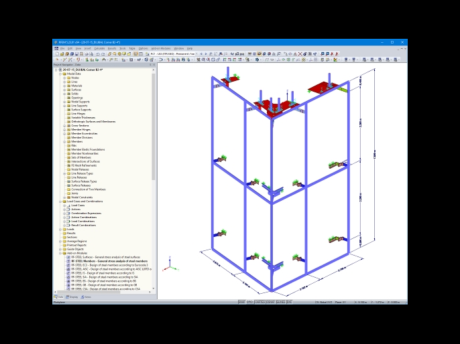Toggle GLINES in the status bar
Screen dimensions: 460x344
(281, 302)
